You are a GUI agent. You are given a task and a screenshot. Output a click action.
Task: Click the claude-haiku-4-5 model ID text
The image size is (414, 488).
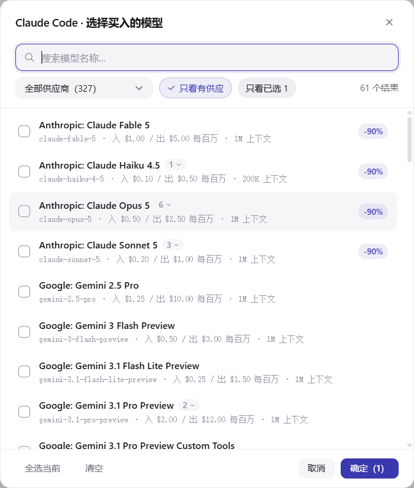coord(72,179)
